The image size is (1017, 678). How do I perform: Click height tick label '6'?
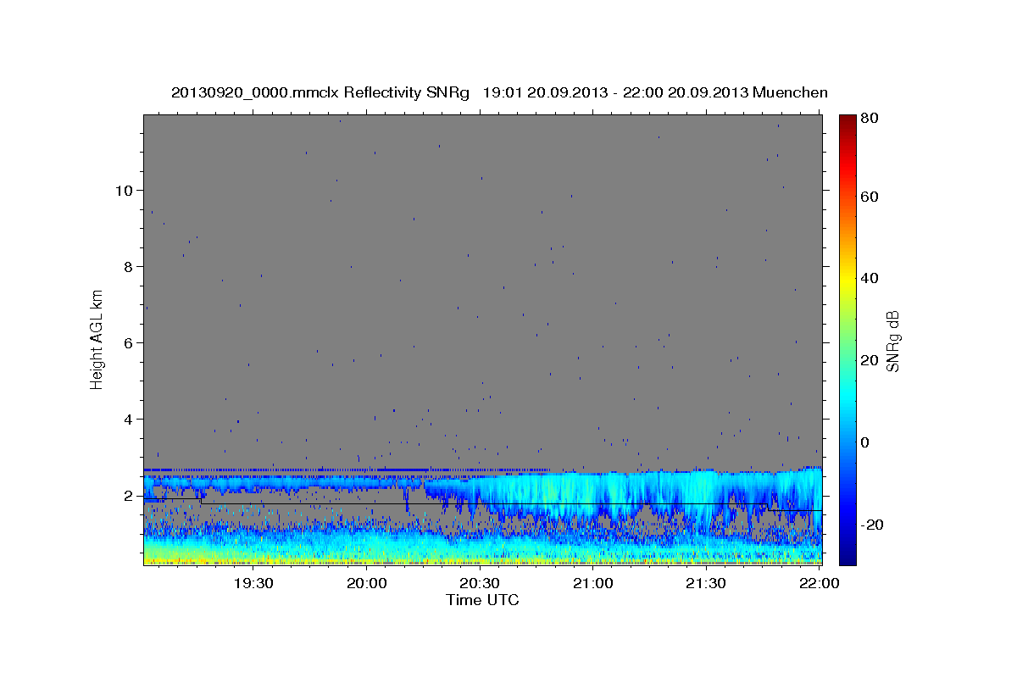pos(129,343)
